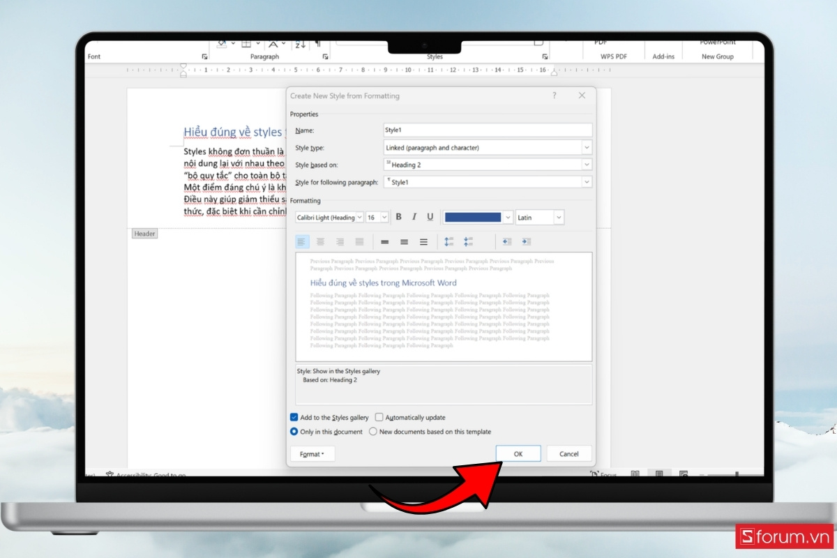Open the Format button menu
Viewport: 837px width, 558px height.
pyautogui.click(x=312, y=454)
